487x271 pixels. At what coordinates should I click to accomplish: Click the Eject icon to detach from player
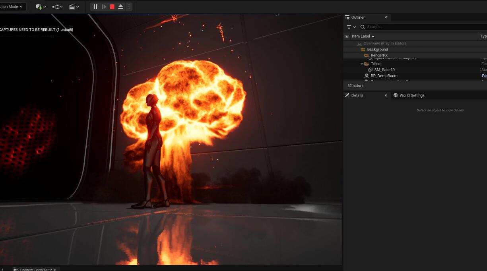coord(120,6)
